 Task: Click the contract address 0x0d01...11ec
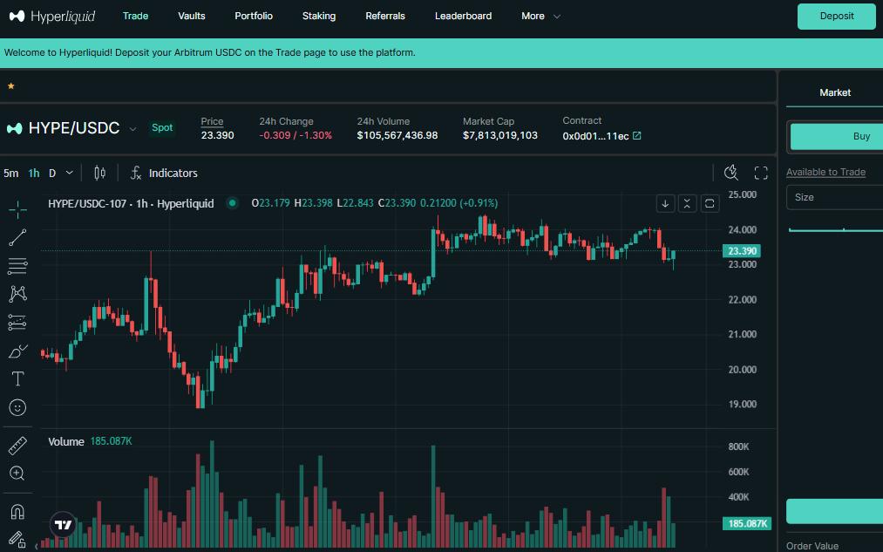click(x=595, y=136)
